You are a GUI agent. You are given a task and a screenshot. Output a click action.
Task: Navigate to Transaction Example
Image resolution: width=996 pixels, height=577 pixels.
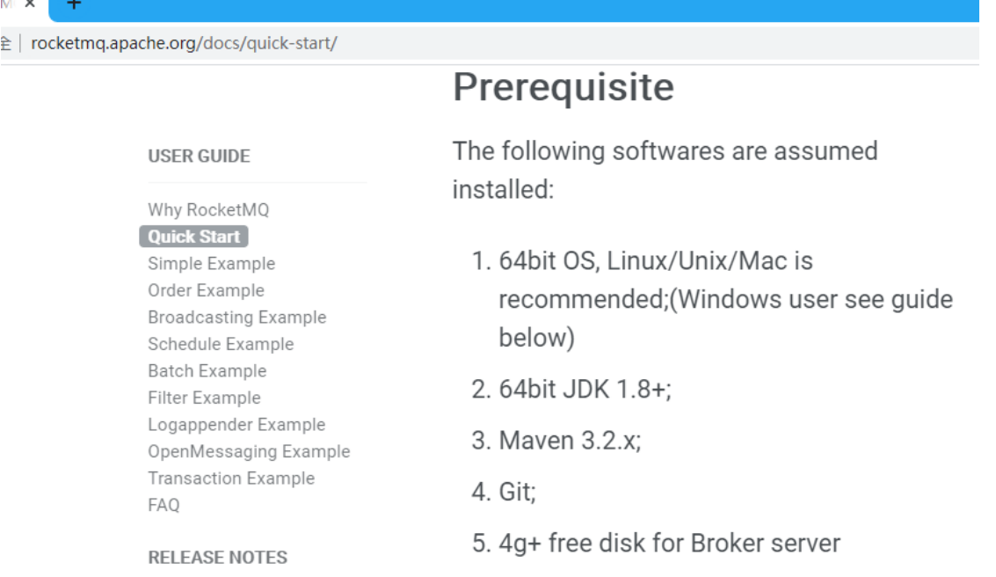point(231,478)
